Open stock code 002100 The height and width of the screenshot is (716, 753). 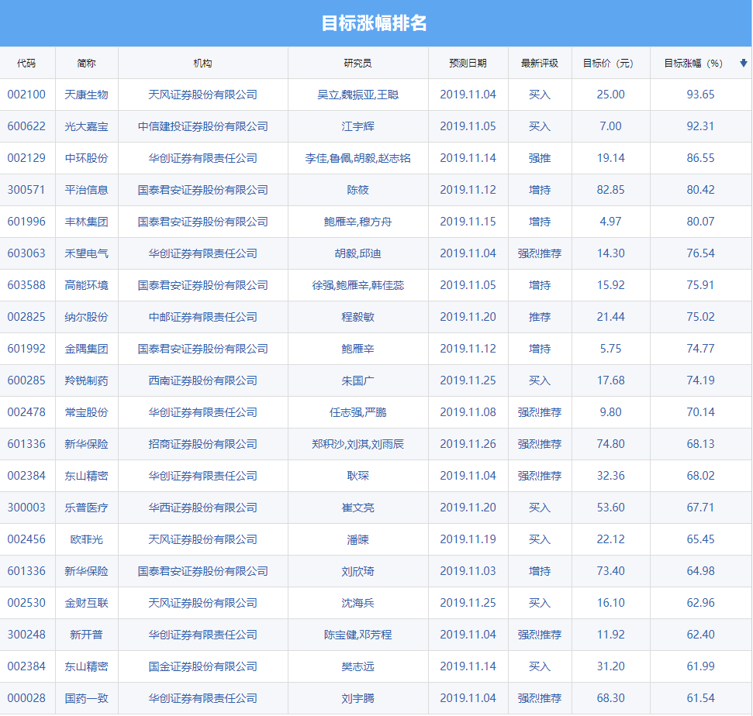pos(26,95)
